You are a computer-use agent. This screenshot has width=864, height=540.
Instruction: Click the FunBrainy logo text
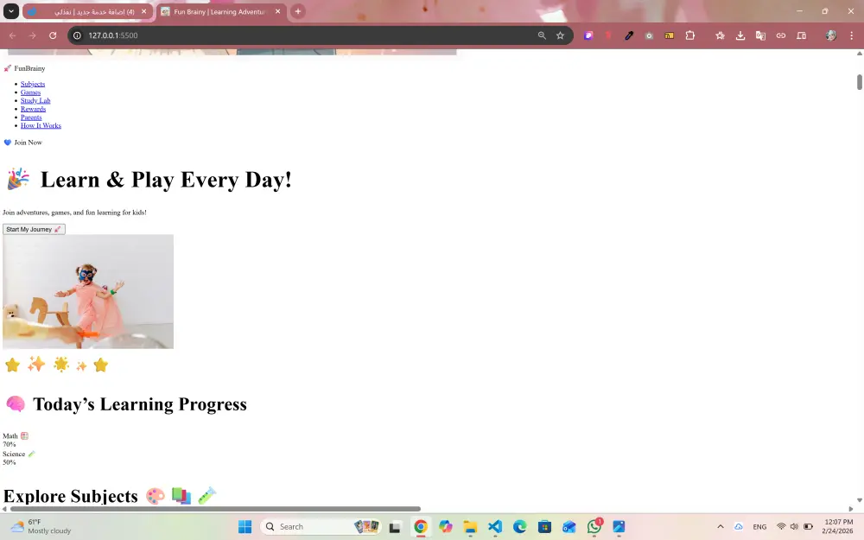[x=29, y=68]
